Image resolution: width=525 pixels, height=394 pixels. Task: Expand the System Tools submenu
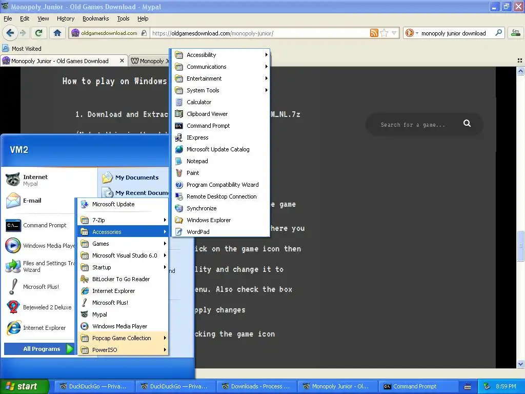[220, 90]
